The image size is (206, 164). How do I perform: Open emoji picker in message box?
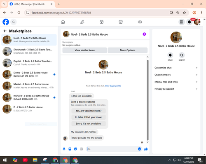click(x=139, y=149)
